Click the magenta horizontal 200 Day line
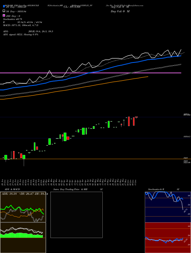 tap(91, 73)
